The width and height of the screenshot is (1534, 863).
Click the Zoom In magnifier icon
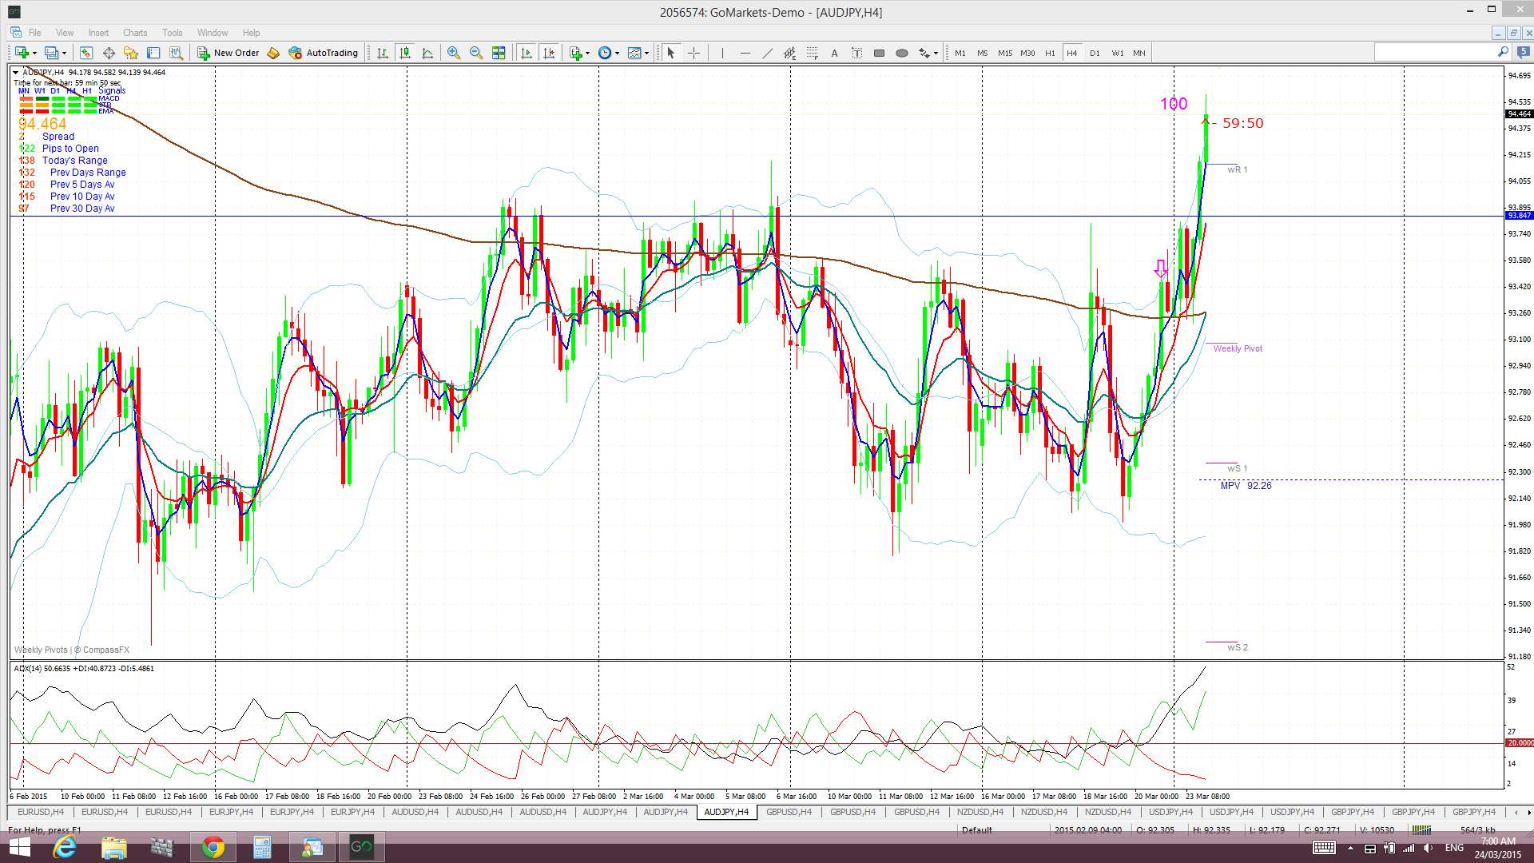(x=453, y=53)
